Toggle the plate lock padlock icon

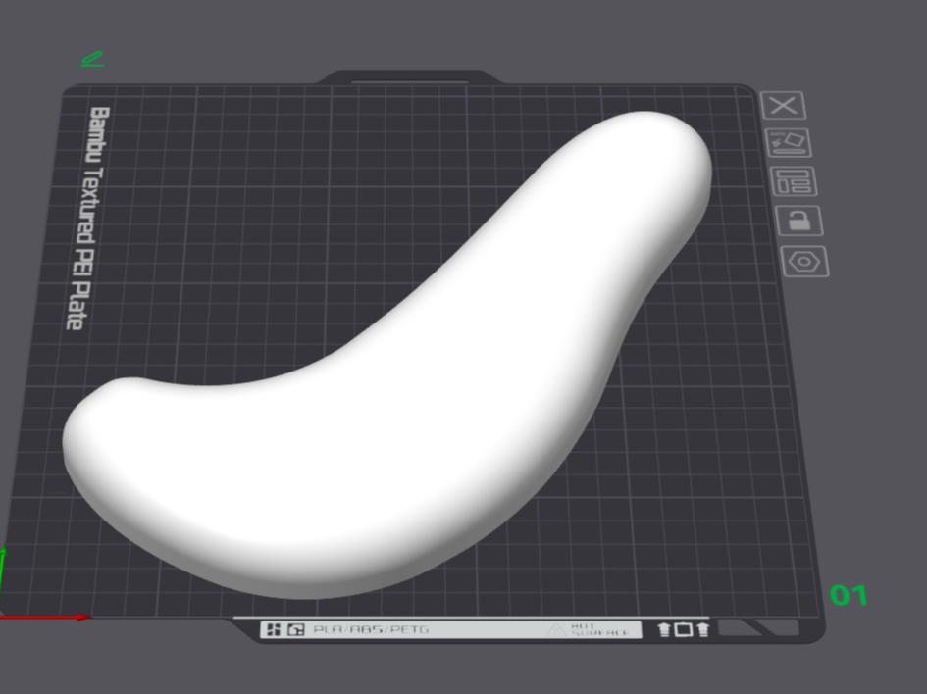799,221
